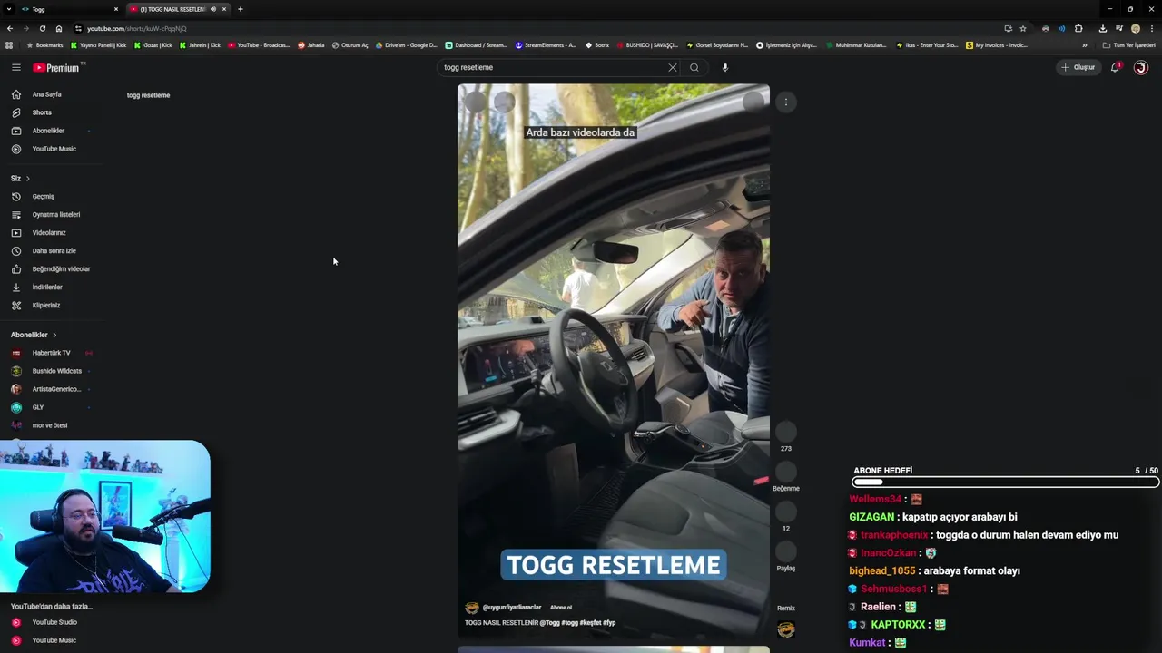Switch to the Togg browser tab
The width and height of the screenshot is (1162, 653).
coord(67,9)
